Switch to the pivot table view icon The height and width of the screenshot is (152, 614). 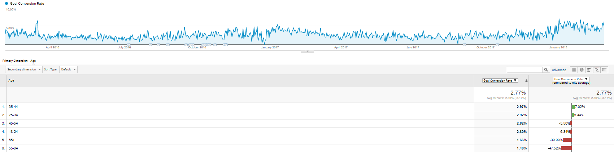(604, 70)
